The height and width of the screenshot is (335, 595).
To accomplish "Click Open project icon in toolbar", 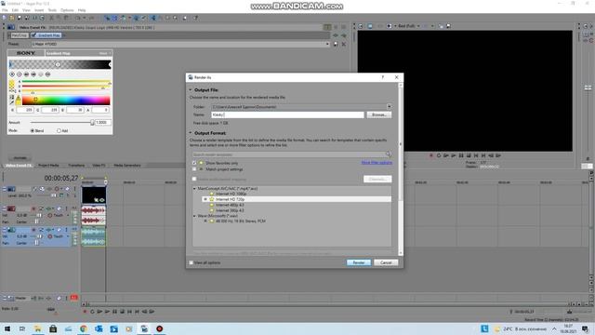I will point(12,18).
